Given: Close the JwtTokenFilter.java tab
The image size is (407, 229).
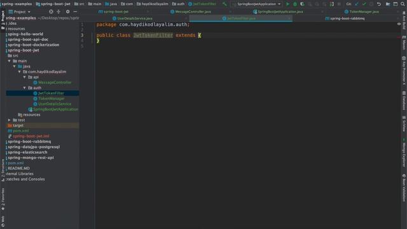Looking at the screenshot, I should tap(289, 18).
